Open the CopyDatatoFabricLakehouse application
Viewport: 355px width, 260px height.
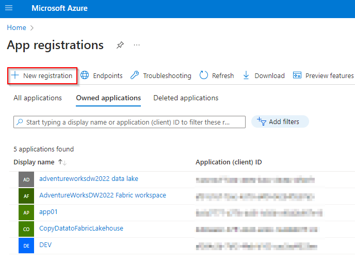click(82, 228)
